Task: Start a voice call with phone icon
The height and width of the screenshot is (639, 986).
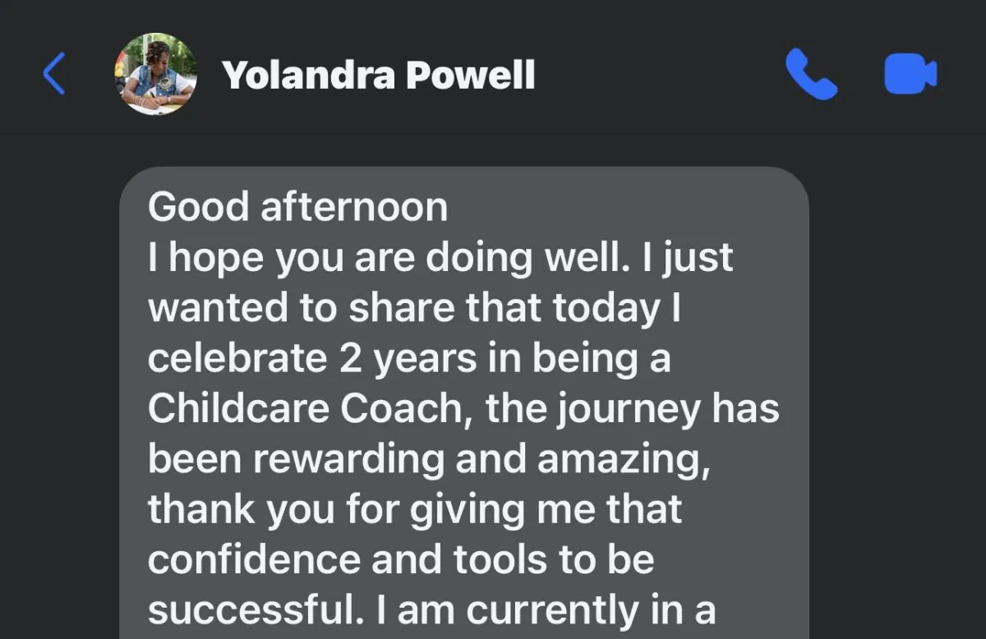Action: 810,74
